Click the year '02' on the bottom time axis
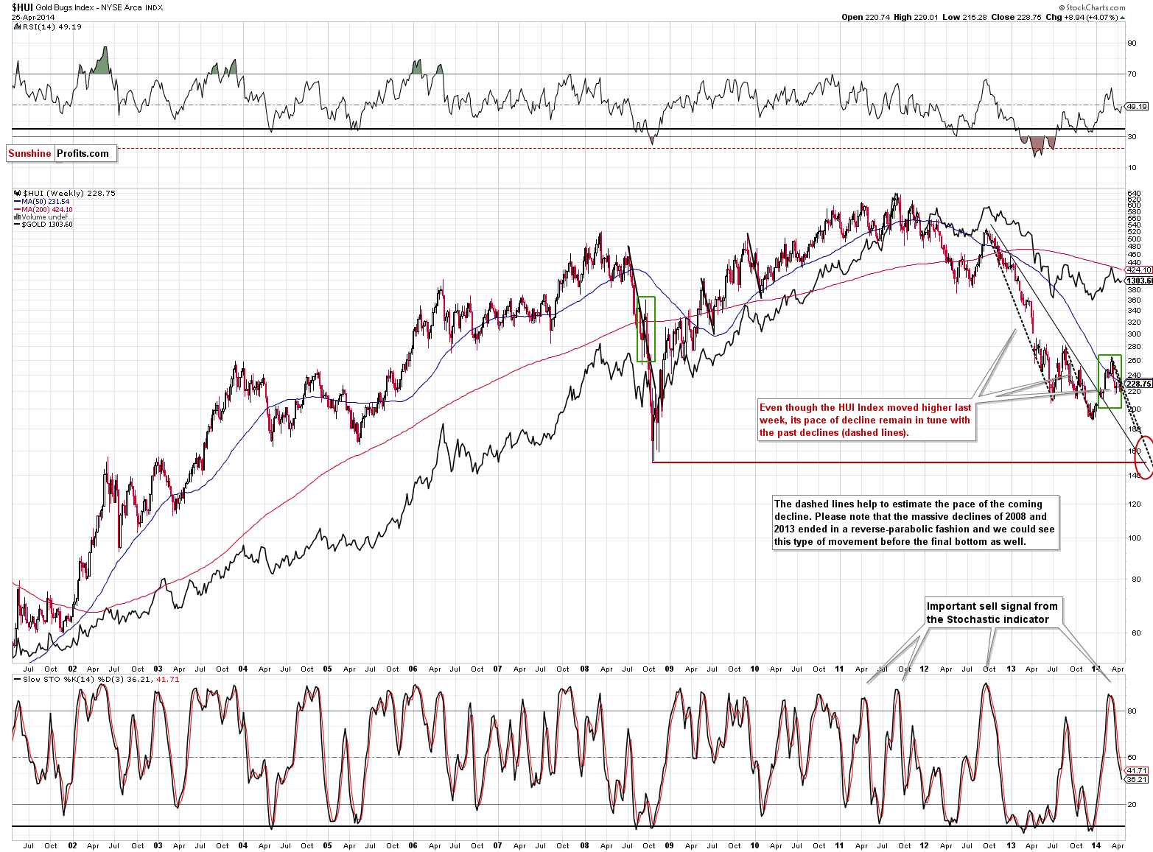The width and height of the screenshot is (1153, 852). pyautogui.click(x=72, y=845)
